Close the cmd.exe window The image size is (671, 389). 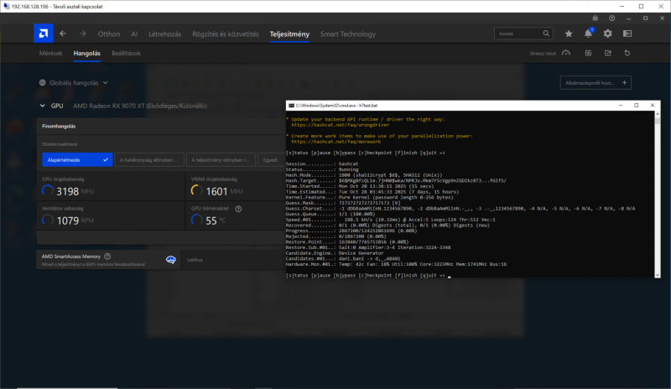(x=653, y=106)
